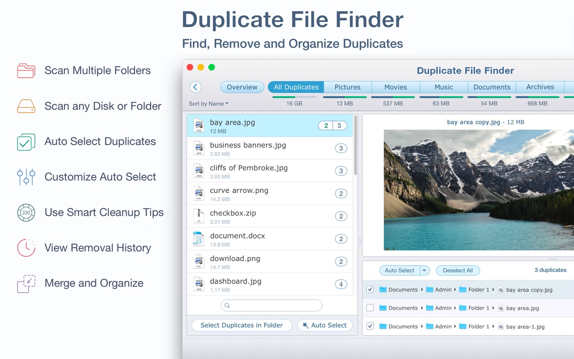
Task: Select the curve arrow.png row
Action: pos(270,193)
